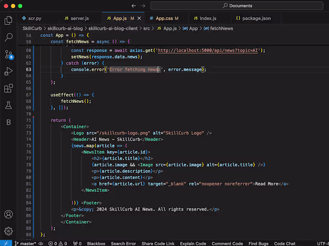Open the Run and Debug view
Viewport: 329px width, 246px height.
(8, 72)
